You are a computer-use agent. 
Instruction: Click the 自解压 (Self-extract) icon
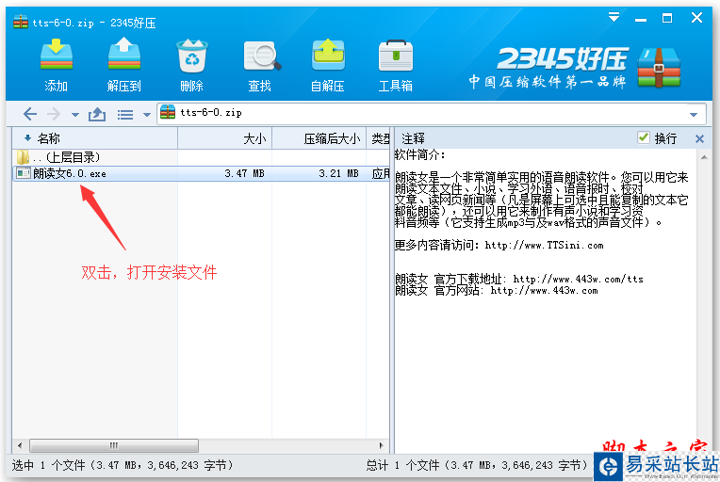(328, 56)
